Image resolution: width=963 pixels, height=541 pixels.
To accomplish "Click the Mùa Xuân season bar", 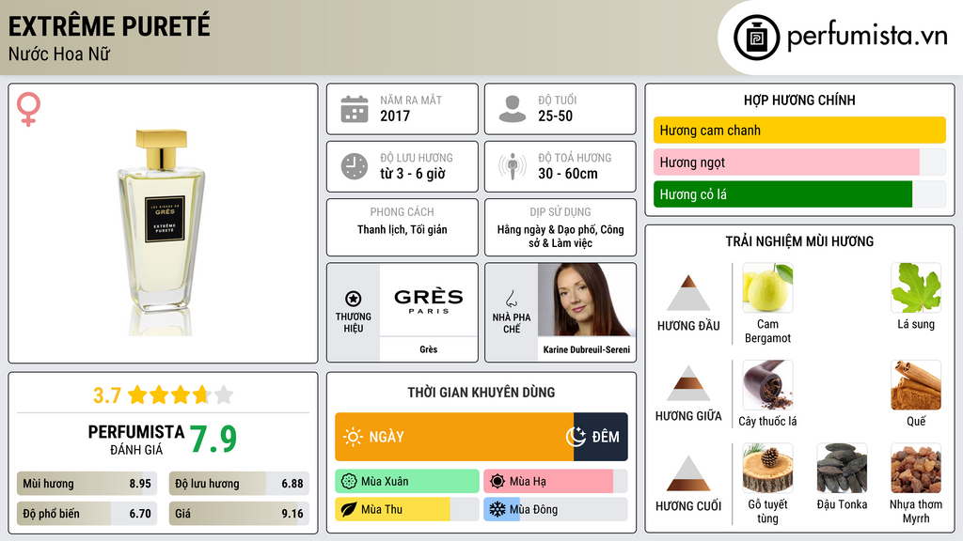I will (x=407, y=482).
